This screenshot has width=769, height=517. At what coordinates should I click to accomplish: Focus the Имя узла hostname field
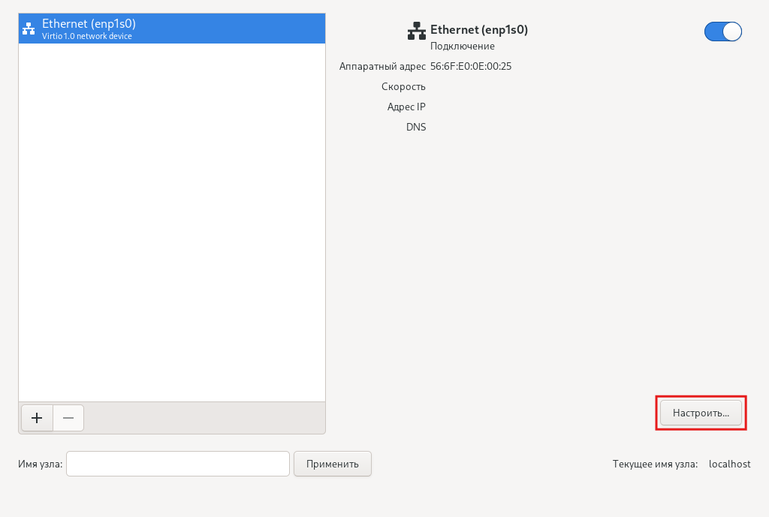coord(178,464)
